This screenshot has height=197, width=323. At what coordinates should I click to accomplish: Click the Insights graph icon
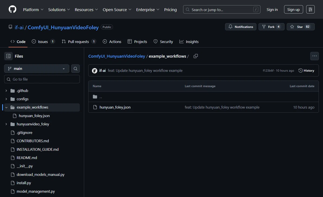click(x=181, y=41)
